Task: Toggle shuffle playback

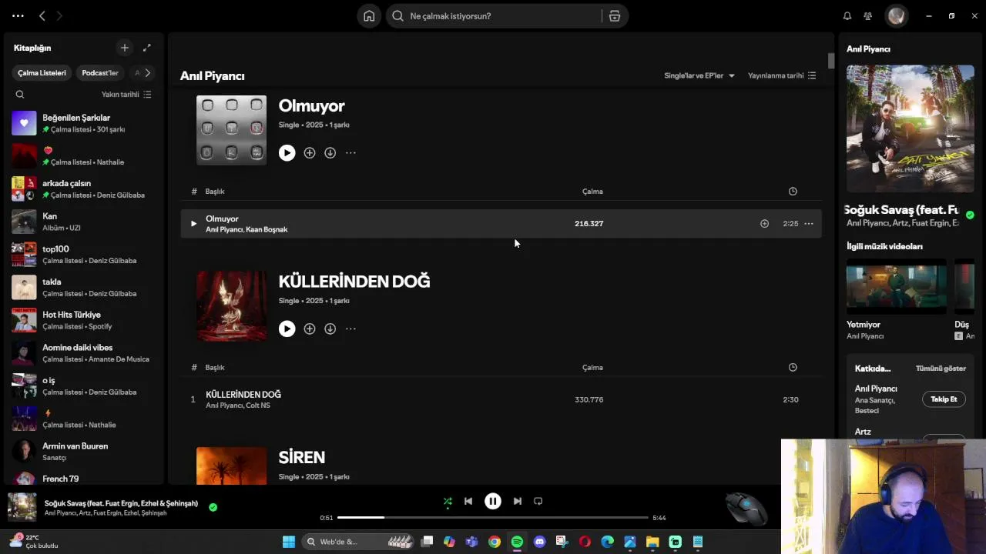Action: point(448,502)
